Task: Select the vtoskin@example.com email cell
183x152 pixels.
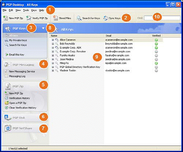Action: [117, 71]
